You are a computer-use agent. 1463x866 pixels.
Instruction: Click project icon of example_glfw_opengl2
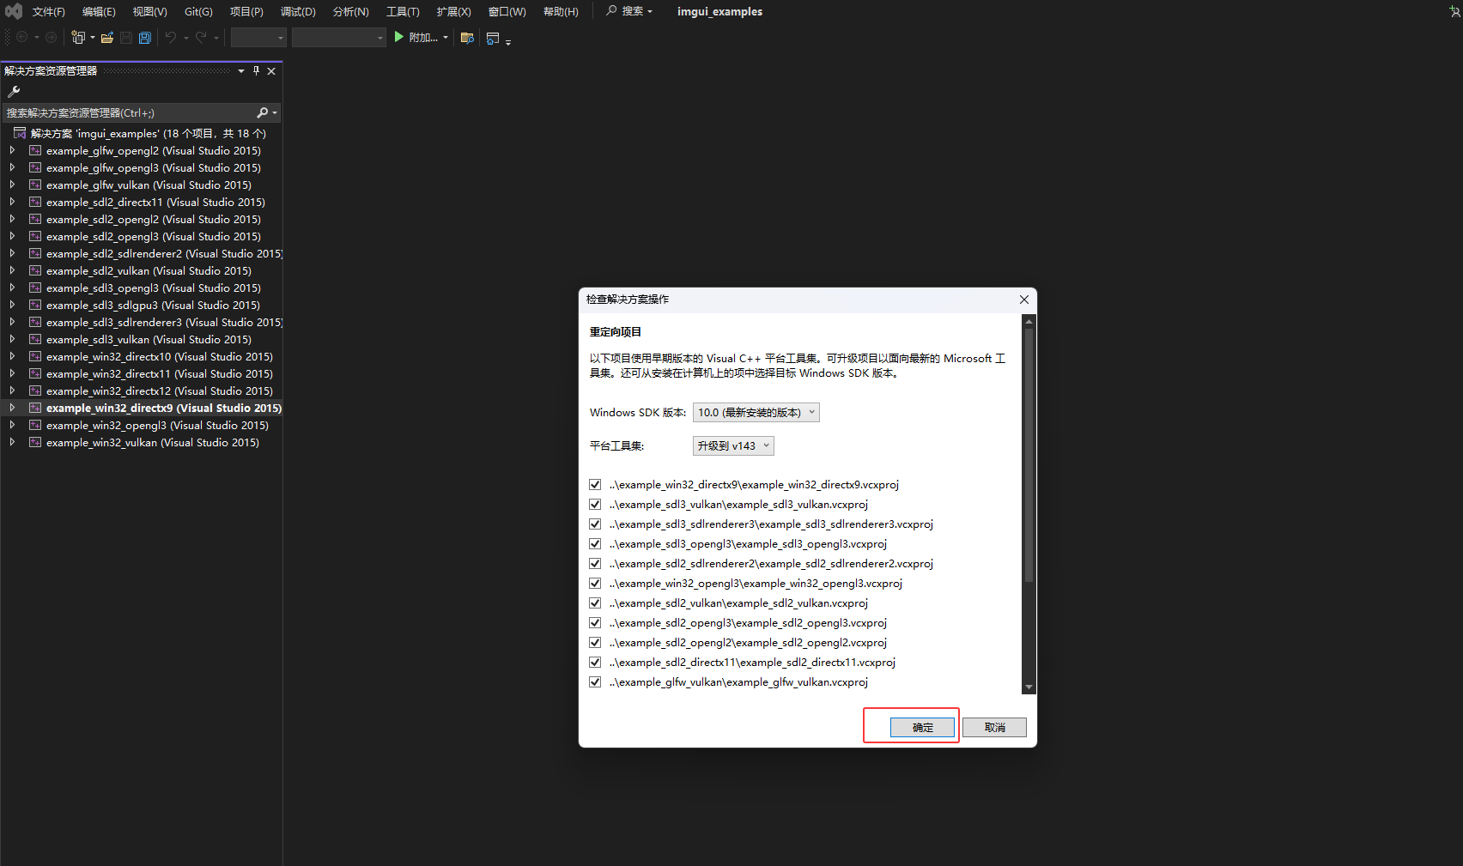coord(35,150)
